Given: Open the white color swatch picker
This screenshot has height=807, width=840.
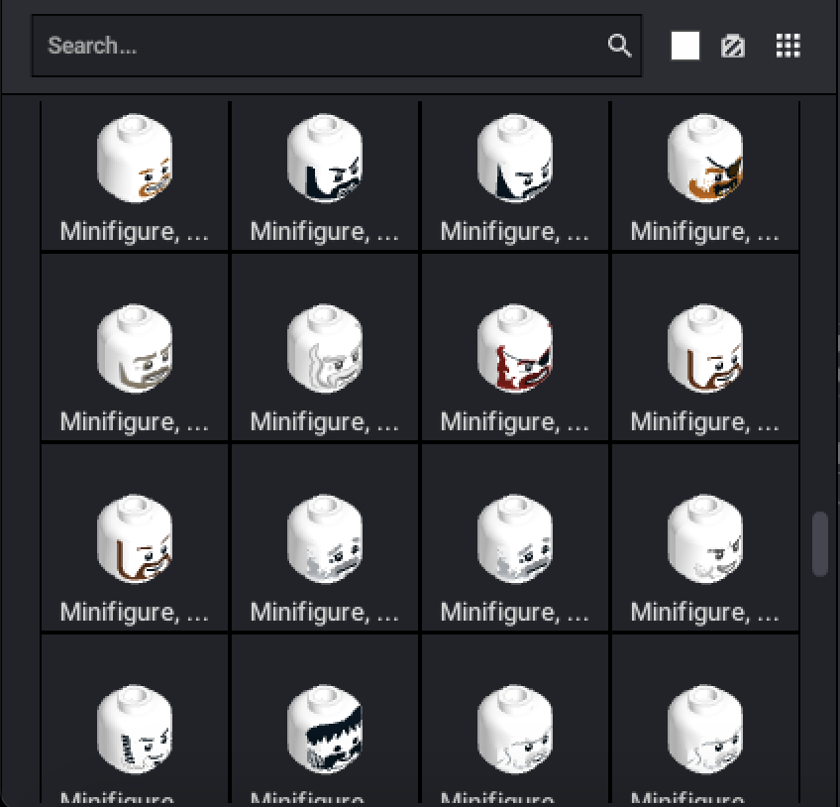Looking at the screenshot, I should click(685, 46).
